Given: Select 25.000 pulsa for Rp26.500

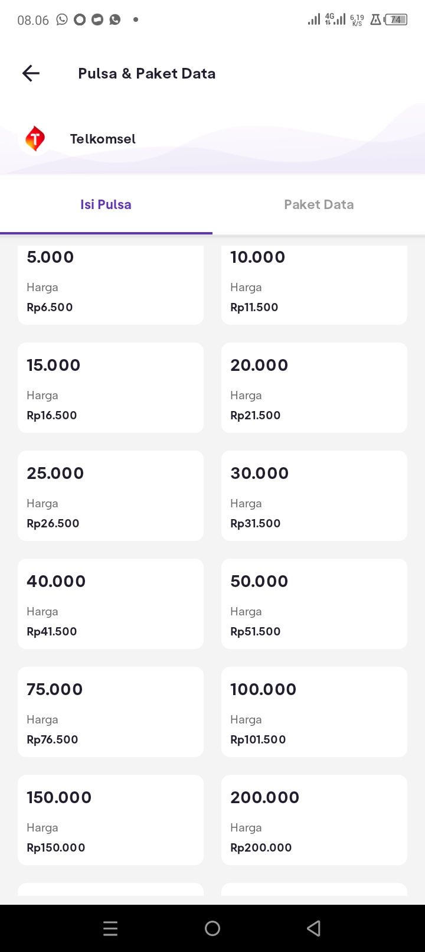Looking at the screenshot, I should (110, 496).
